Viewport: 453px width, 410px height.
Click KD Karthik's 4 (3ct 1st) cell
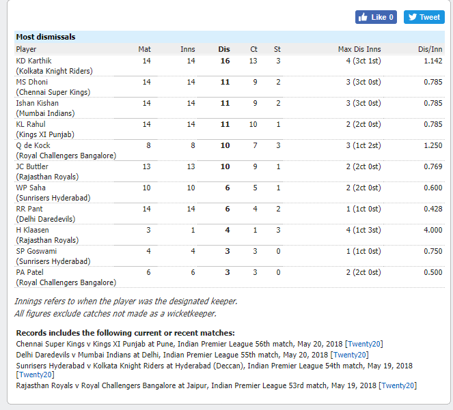[x=363, y=61]
